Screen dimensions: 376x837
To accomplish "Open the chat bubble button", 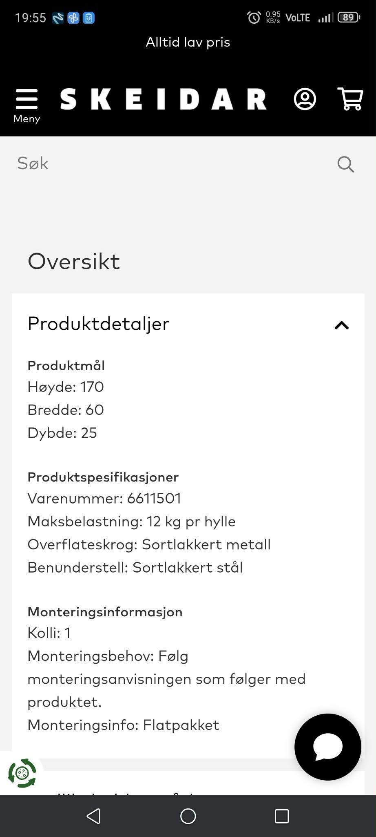I will point(328,747).
